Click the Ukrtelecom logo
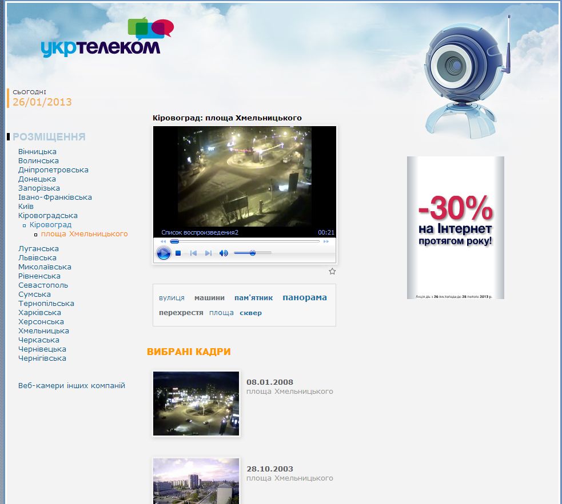This screenshot has height=504, width=562. tap(107, 37)
